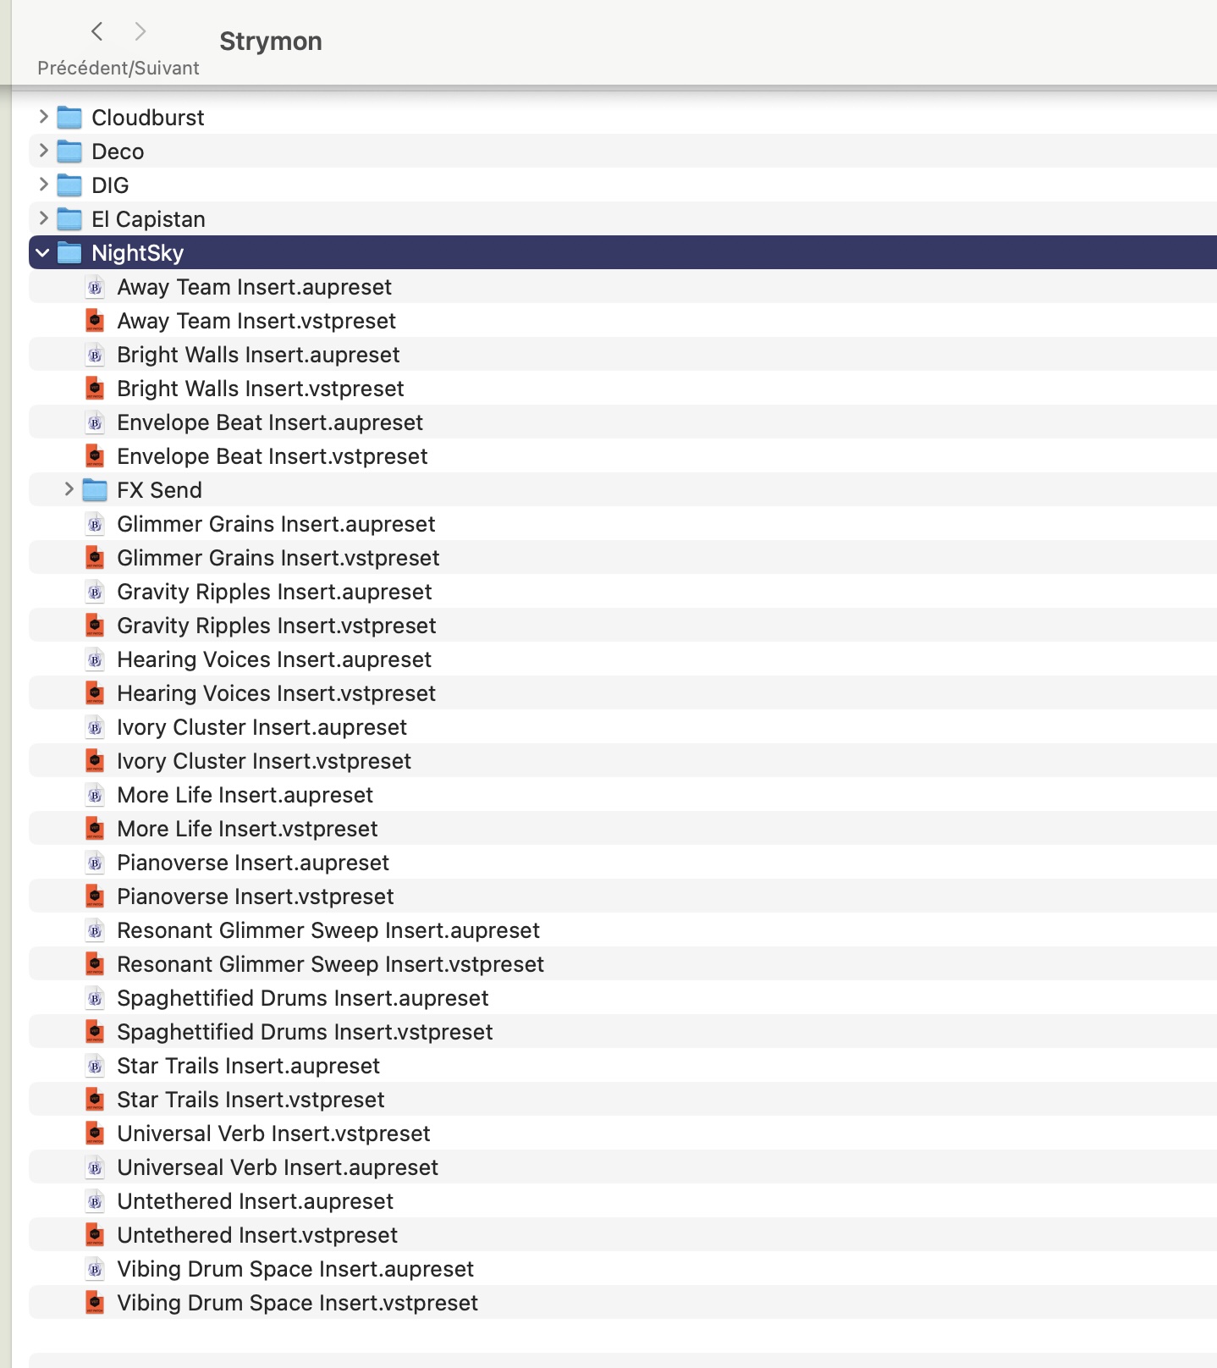This screenshot has width=1217, height=1368.
Task: Click the Pianoverse Insert.vstpreset file icon
Action: 95,896
